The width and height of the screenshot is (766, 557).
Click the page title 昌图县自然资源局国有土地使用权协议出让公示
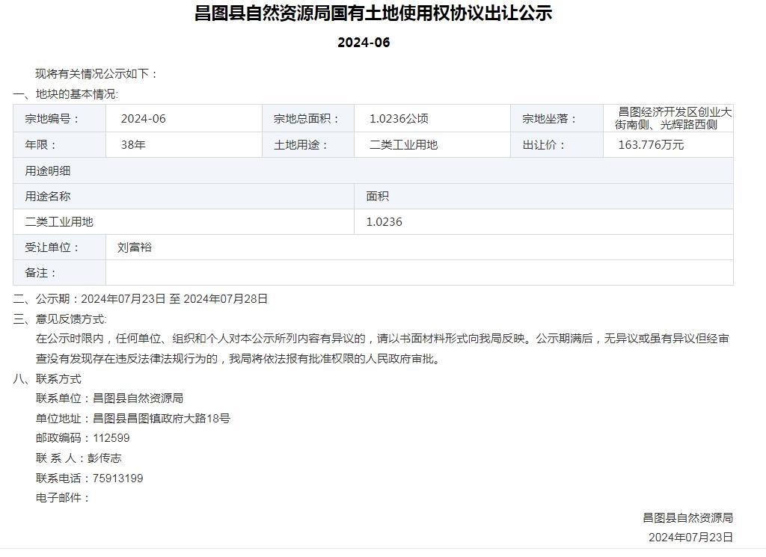(x=373, y=13)
